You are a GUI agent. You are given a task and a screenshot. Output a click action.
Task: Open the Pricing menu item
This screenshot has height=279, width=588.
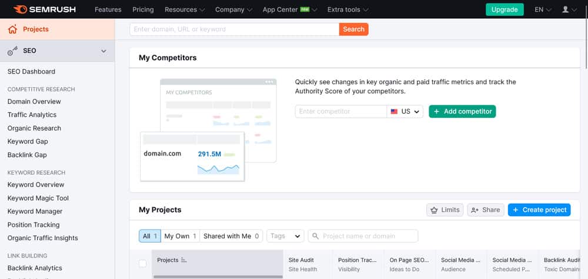(143, 9)
